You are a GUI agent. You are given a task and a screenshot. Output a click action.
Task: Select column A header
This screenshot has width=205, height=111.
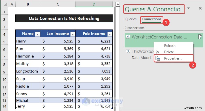tap(12, 4)
